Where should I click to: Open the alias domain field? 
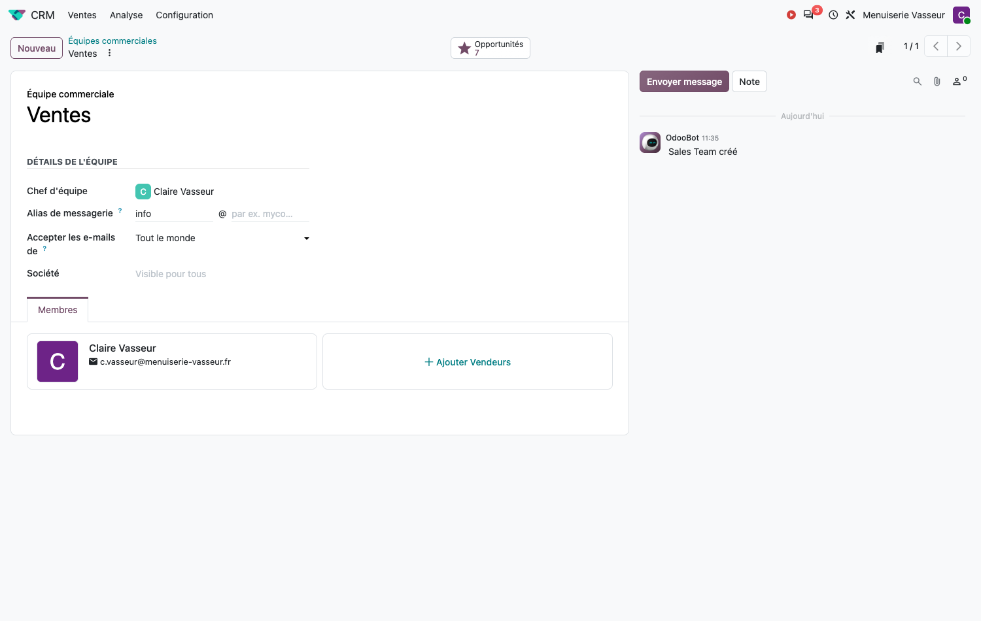coord(270,214)
